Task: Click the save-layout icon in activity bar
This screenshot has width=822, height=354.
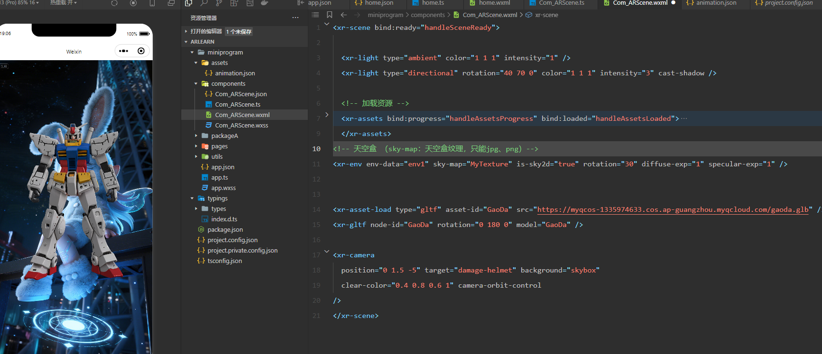Action: [250, 3]
